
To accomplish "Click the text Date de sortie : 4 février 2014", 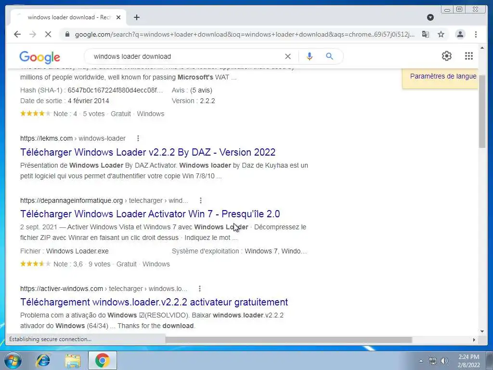I will tap(65, 101).
